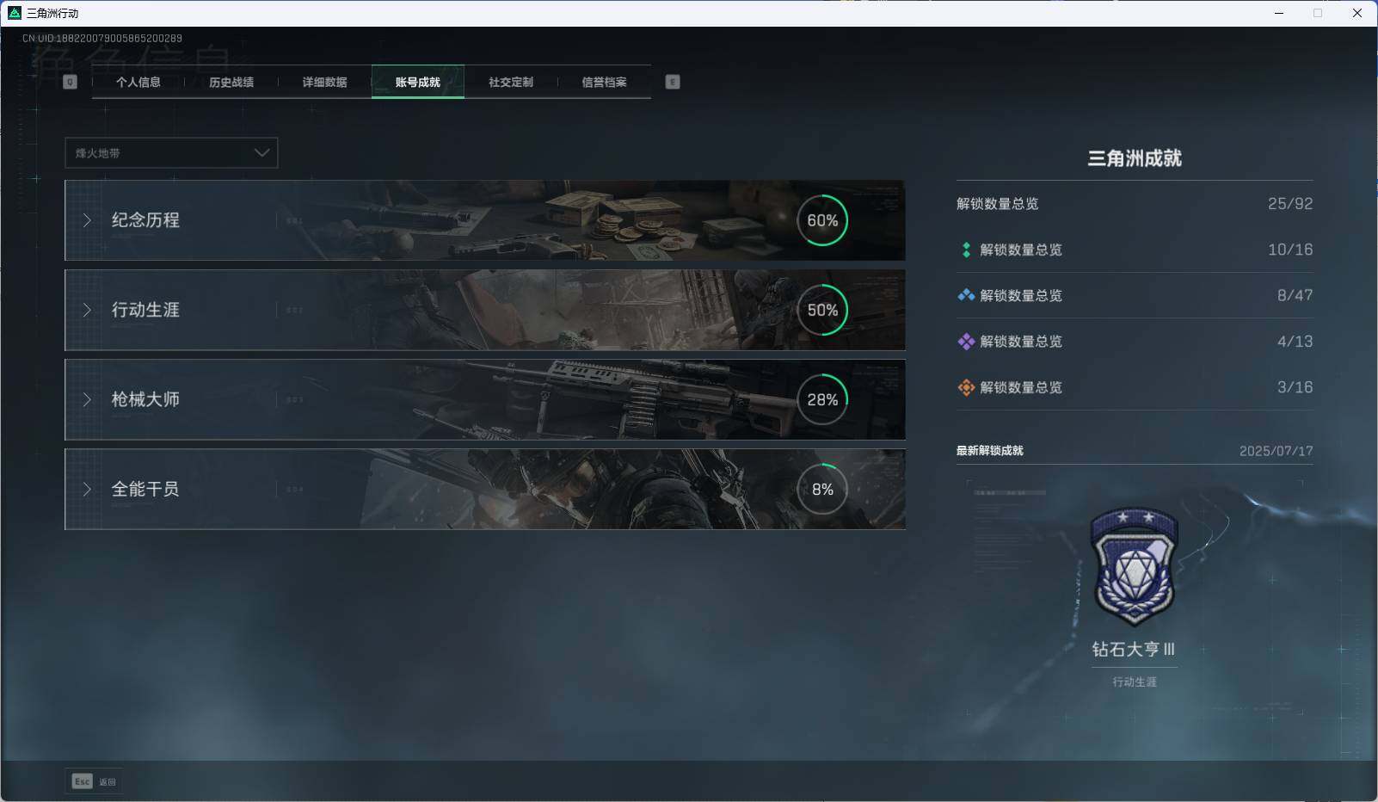1378x802 pixels.
Task: Click the 三角洲成就 heading
Action: coord(1135,158)
